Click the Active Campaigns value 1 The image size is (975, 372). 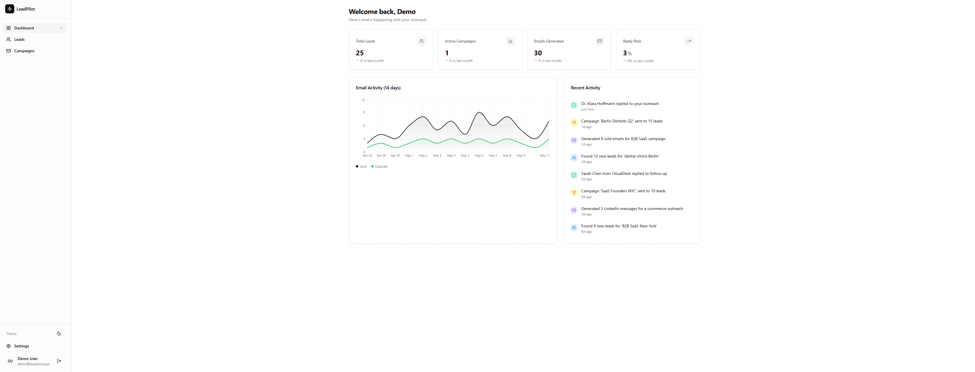(x=447, y=53)
